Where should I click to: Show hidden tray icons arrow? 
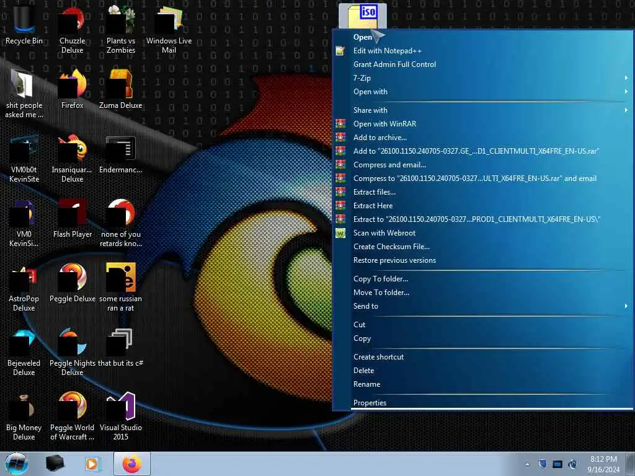(527, 464)
